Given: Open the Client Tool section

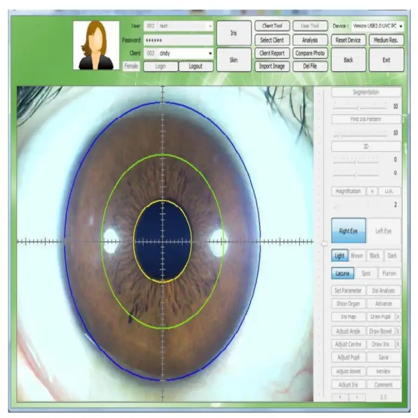Looking at the screenshot, I should pos(272,26).
